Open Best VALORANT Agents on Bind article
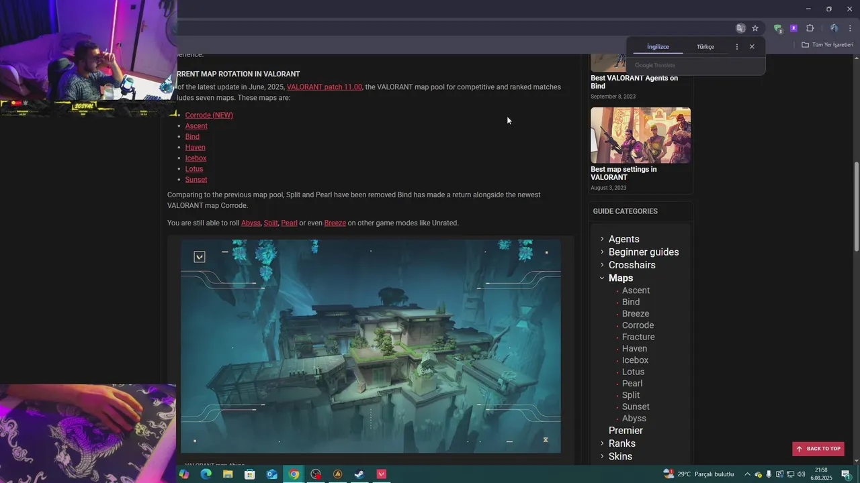Screen dimensions: 860x483 coord(634,82)
